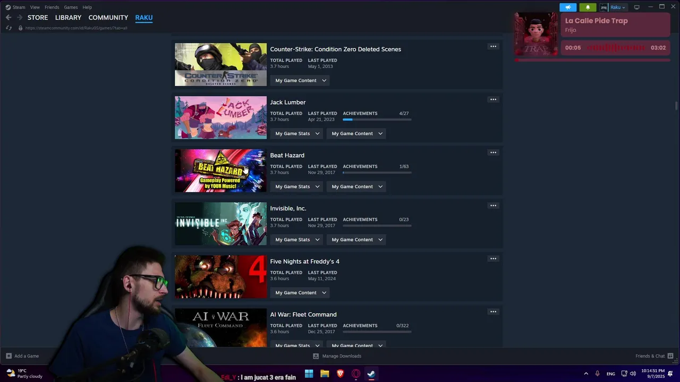This screenshot has width=680, height=382.
Task: Go to the STORE tab
Action: tap(38, 18)
